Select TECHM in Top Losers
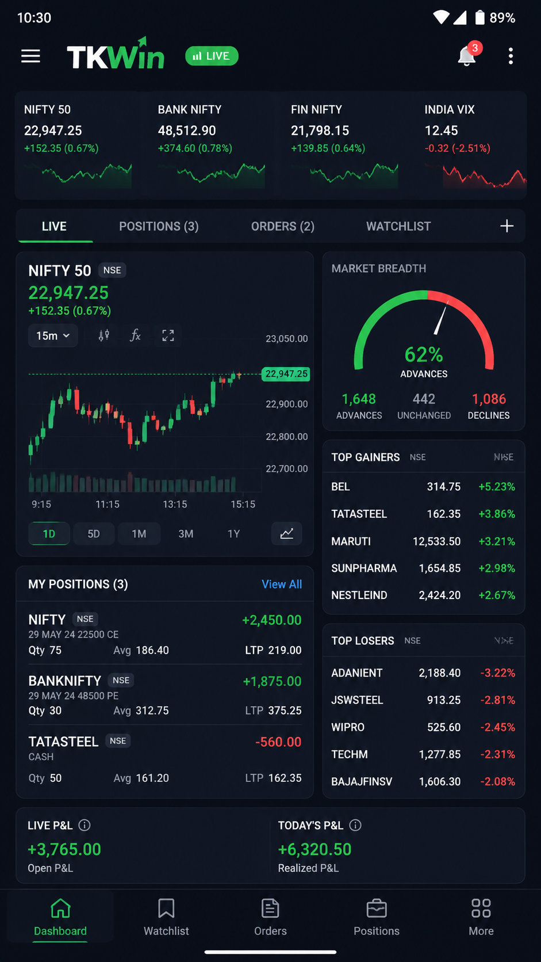541x962 pixels. [x=424, y=754]
